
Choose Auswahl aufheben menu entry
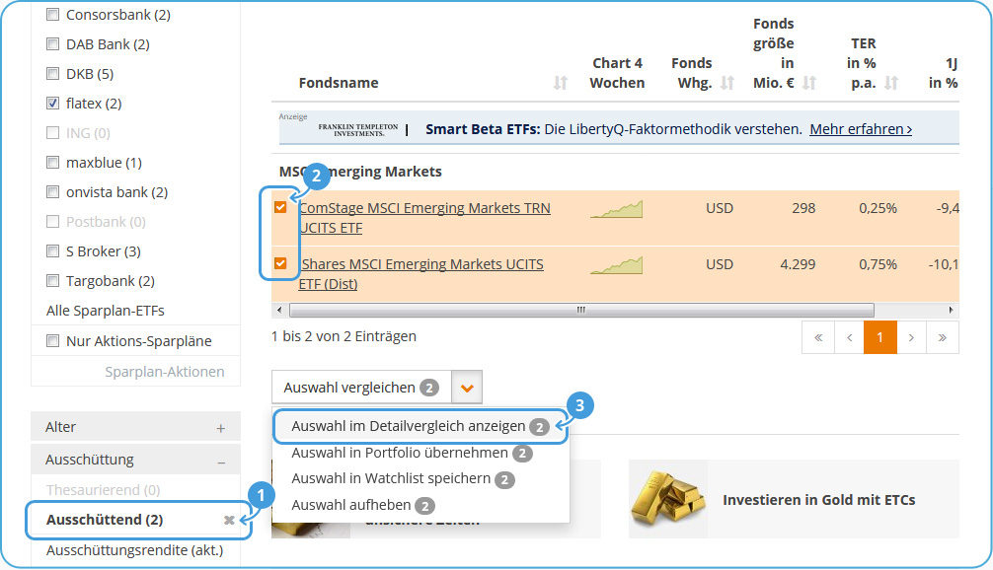(363, 505)
